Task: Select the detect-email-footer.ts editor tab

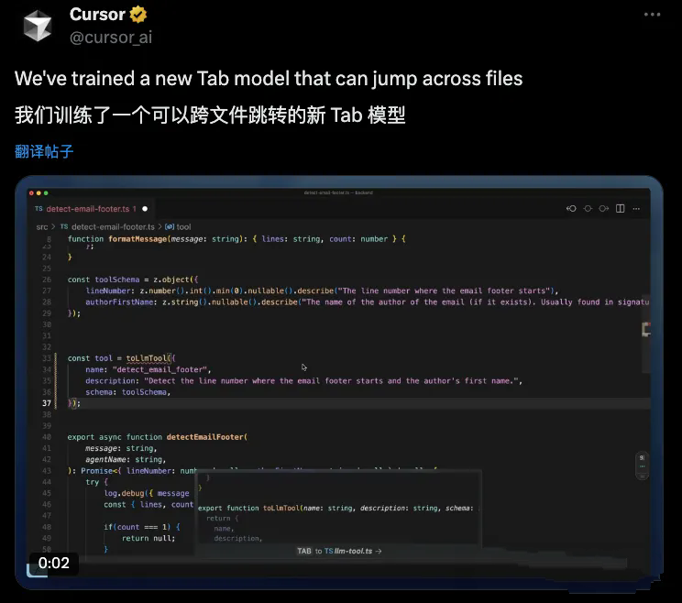Action: [x=91, y=209]
